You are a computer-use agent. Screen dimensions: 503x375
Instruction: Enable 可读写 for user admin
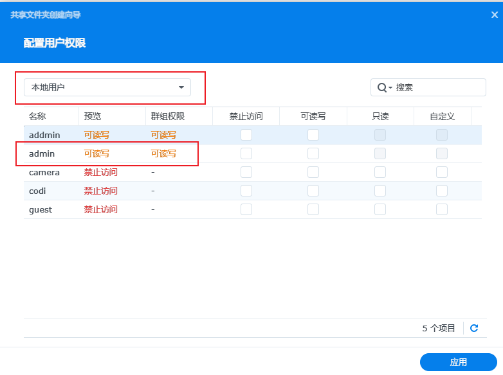pos(313,153)
